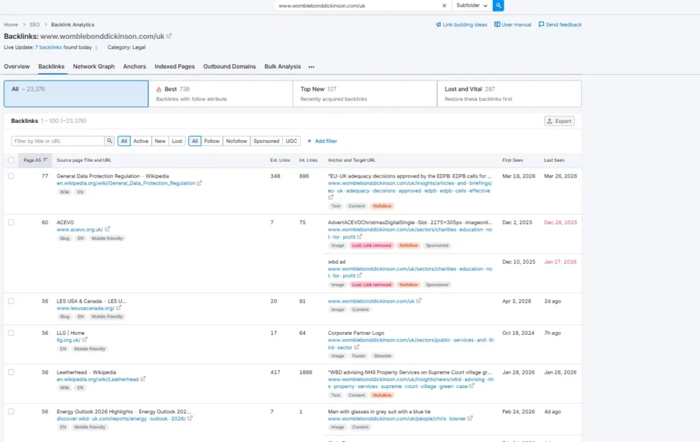Image resolution: width=700 pixels, height=442 pixels.
Task: Open the more tabs ellipsis menu
Action: coord(311,67)
